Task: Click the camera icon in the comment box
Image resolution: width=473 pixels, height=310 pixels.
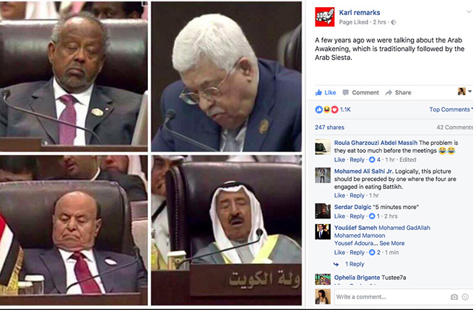Action: pyautogui.click(x=454, y=297)
